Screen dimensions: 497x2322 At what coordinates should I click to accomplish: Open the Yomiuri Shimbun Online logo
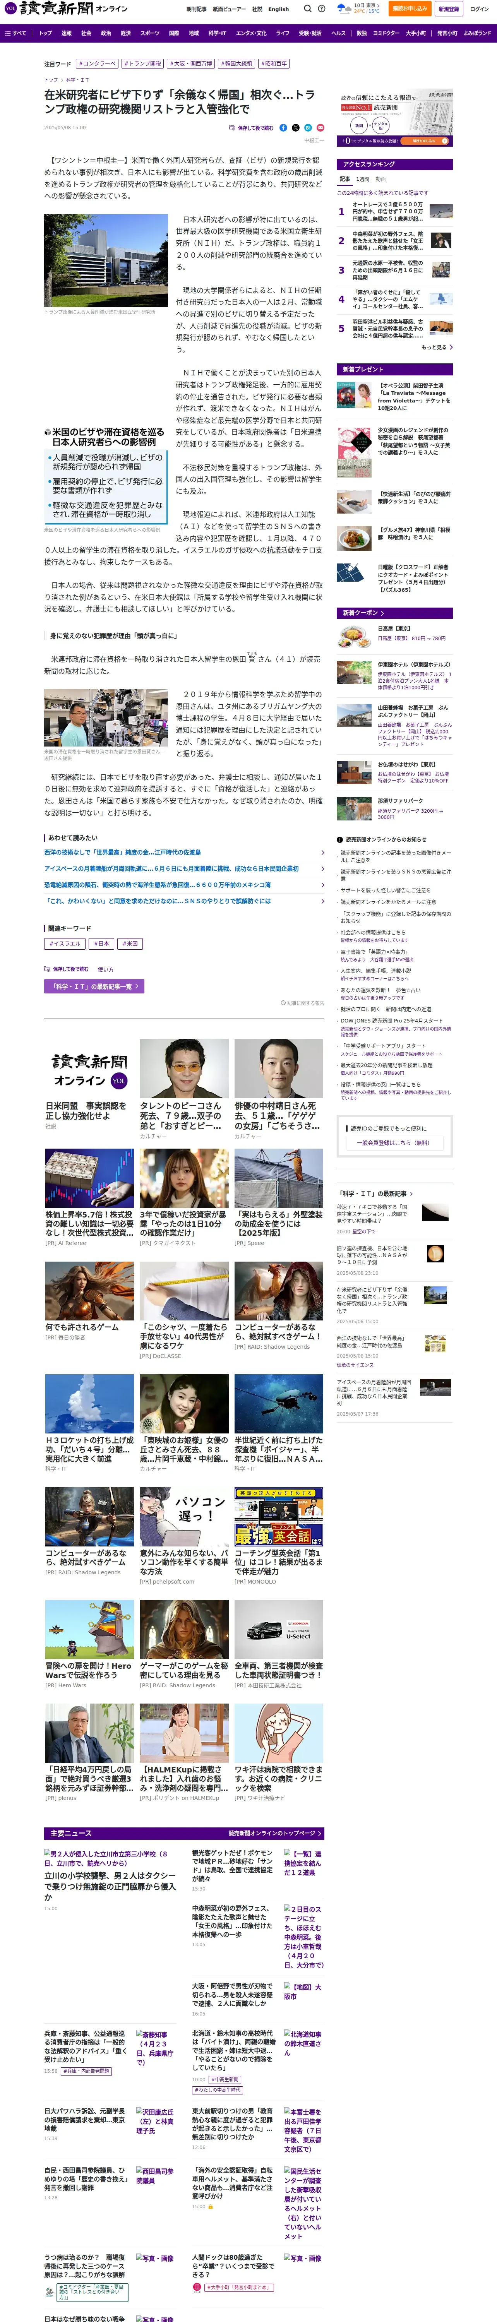66,8
